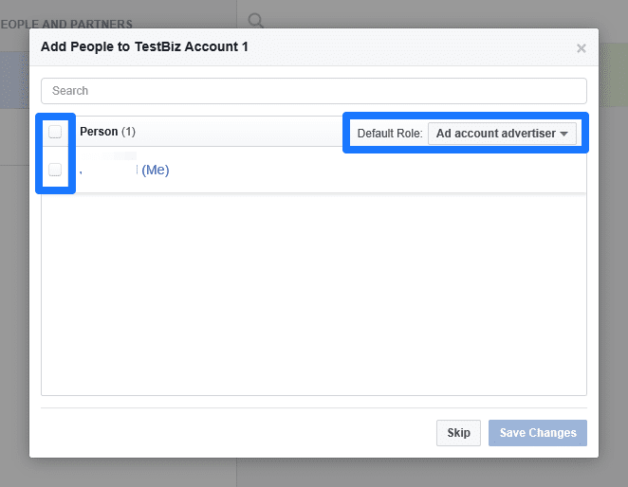This screenshot has width=628, height=487.
Task: Close the Add People dialog with X
Action: [582, 48]
